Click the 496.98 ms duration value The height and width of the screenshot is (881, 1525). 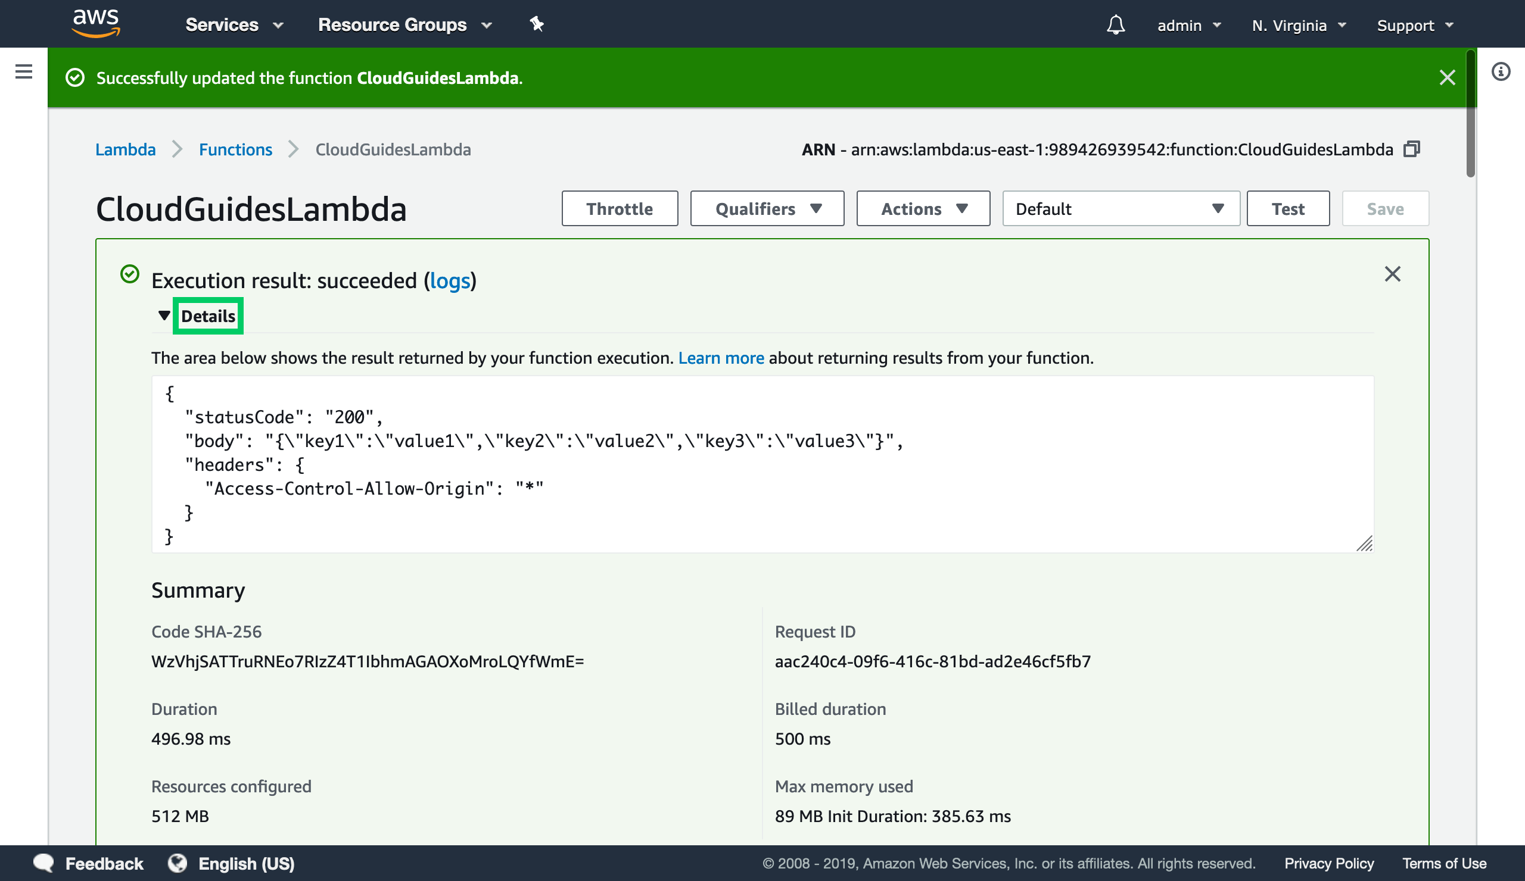191,738
